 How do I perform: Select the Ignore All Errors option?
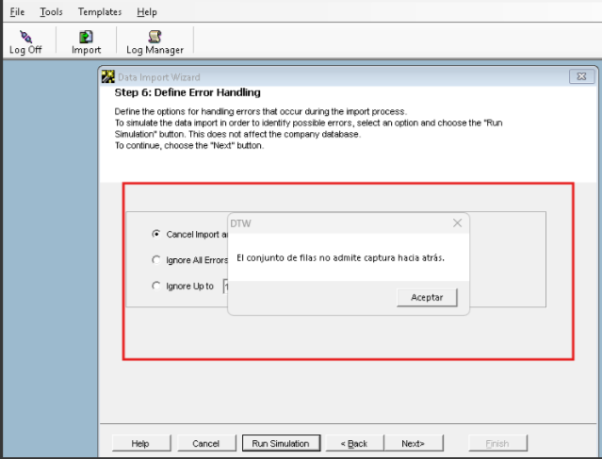156,260
